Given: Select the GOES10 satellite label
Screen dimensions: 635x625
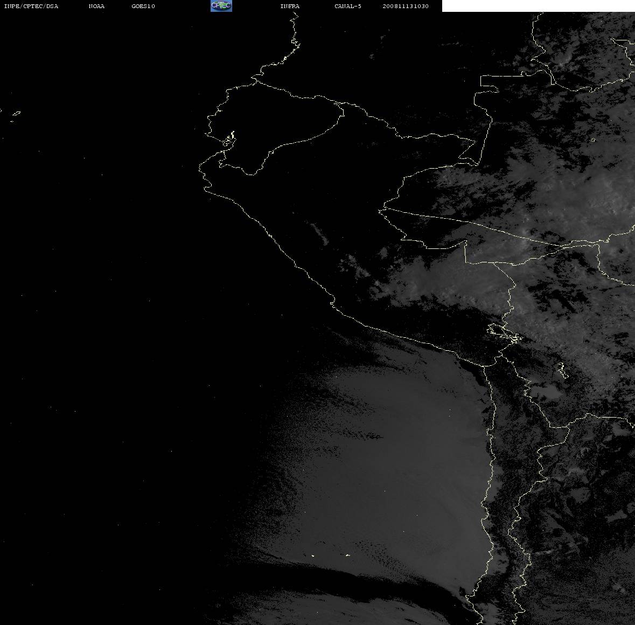Looking at the screenshot, I should (x=143, y=6).
